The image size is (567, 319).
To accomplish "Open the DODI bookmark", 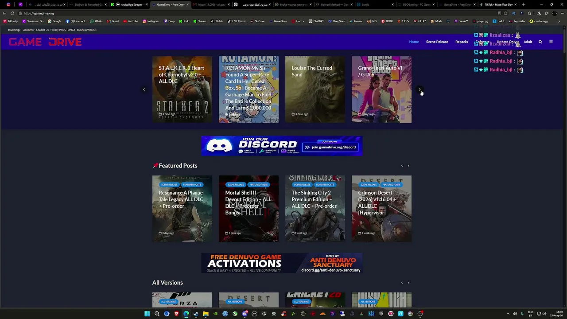I will 387,21.
